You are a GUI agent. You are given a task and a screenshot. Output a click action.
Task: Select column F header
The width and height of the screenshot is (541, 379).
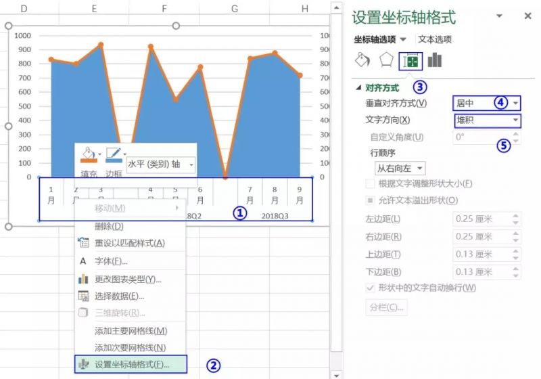pos(164,9)
